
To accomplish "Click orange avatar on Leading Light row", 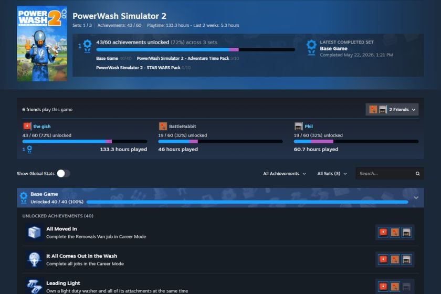I will click(395, 287).
